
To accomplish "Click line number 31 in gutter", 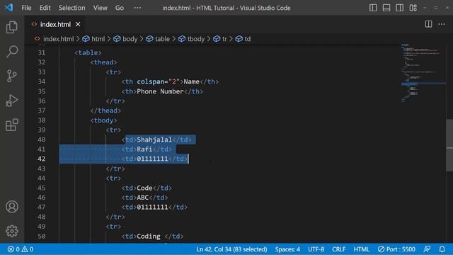I will tap(42, 52).
